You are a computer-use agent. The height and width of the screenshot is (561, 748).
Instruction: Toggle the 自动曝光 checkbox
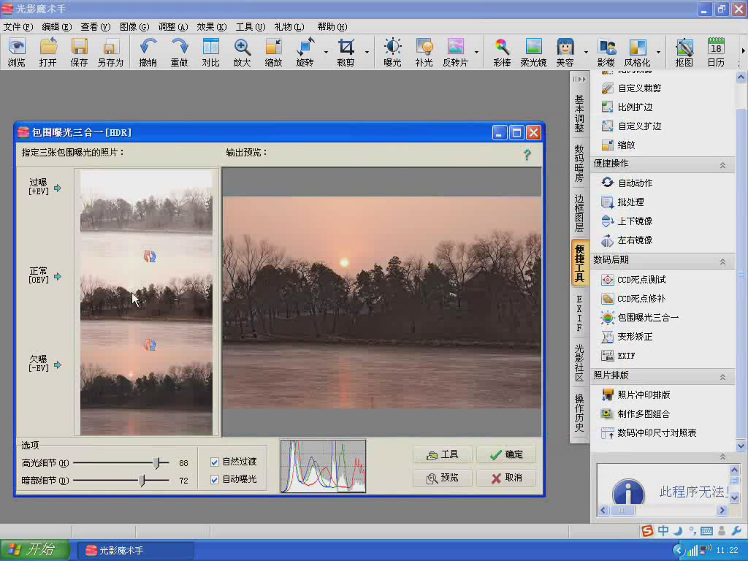click(x=215, y=479)
